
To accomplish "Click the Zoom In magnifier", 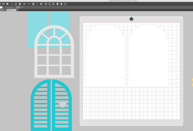I will click(x=46, y=4).
